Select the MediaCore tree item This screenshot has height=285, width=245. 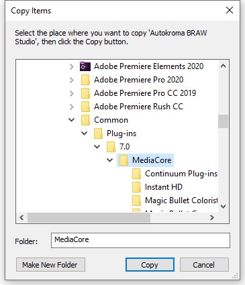tap(145, 160)
